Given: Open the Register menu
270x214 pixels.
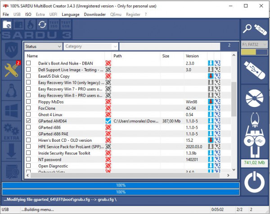Looking at the screenshot, I should tap(133, 14).
